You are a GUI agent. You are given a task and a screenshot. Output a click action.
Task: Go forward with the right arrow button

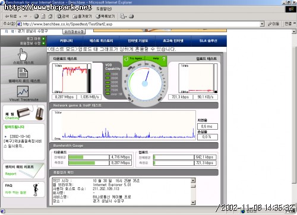coord(26,17)
